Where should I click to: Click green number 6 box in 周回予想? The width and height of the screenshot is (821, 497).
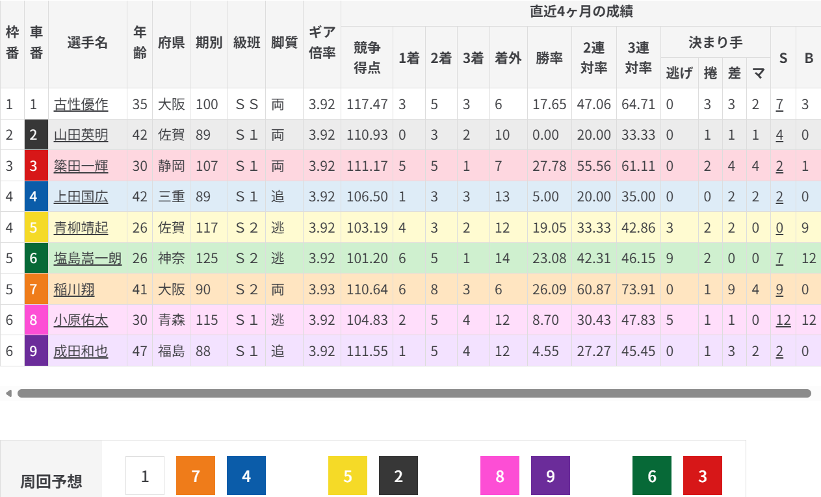click(652, 476)
